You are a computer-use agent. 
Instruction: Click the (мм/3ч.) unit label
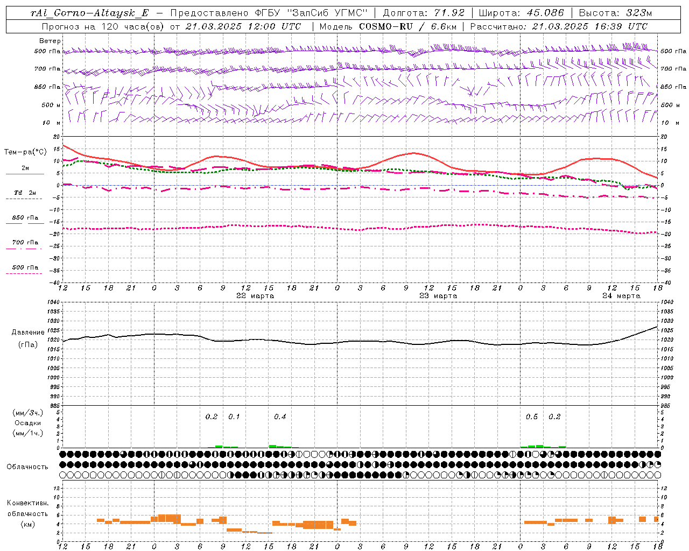pyautogui.click(x=27, y=413)
